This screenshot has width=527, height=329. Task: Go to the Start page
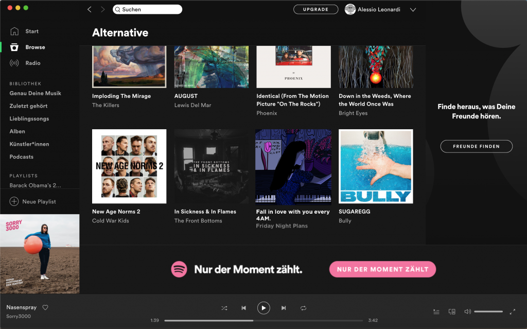(32, 31)
